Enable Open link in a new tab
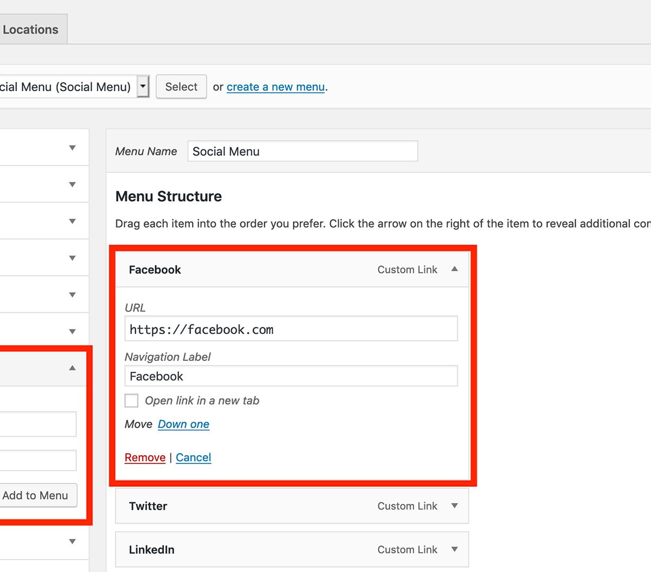 [131, 401]
